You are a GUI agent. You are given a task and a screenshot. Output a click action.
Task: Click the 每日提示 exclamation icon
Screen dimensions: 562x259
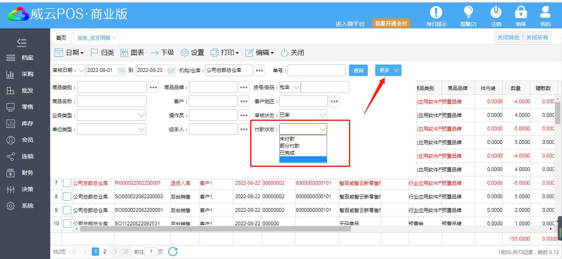tap(436, 12)
